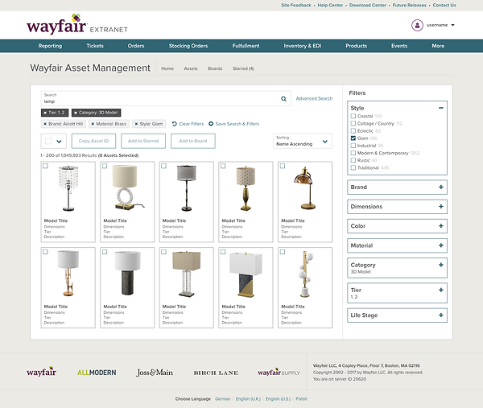The height and width of the screenshot is (408, 483).
Task: Click the AllModern footer logo
Action: [x=97, y=373]
